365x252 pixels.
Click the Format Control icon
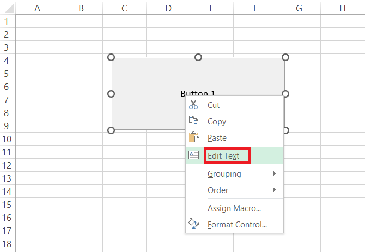[193, 224]
